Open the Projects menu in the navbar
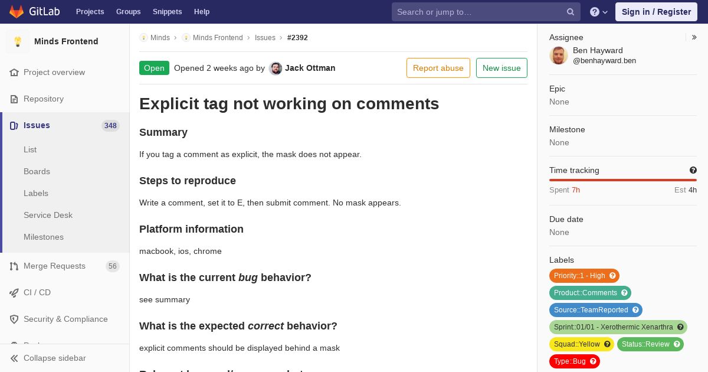Viewport: 708px width, 372px height. click(90, 12)
